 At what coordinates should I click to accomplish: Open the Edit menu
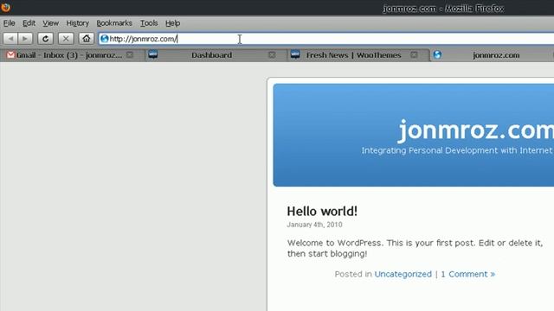click(29, 23)
